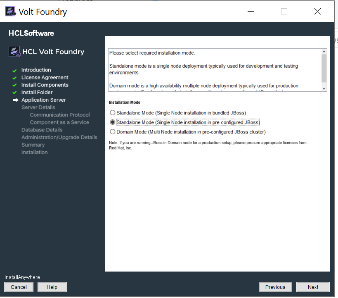This screenshot has width=338, height=298.
Task: Go back with the Previous button
Action: 275,287
